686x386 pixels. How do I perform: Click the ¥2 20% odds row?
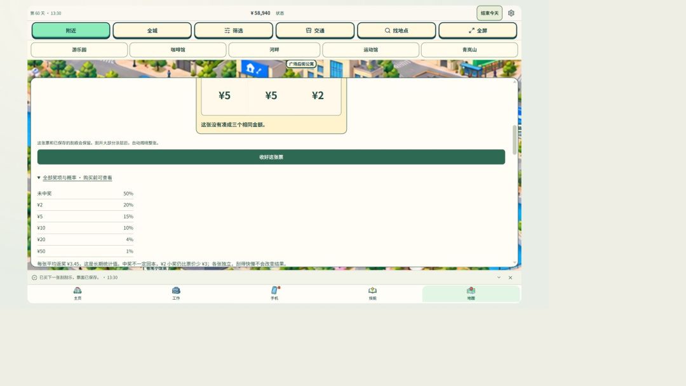tap(85, 204)
